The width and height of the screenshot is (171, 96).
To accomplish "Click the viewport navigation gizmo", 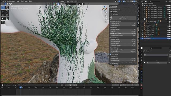I will [104, 9].
